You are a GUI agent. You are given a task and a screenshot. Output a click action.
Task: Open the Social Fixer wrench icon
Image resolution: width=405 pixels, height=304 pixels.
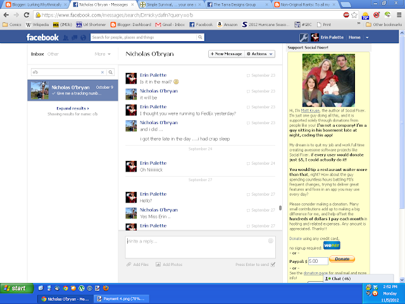coord(304,37)
